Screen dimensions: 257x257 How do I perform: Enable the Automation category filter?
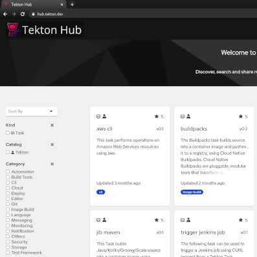[x=8, y=172]
